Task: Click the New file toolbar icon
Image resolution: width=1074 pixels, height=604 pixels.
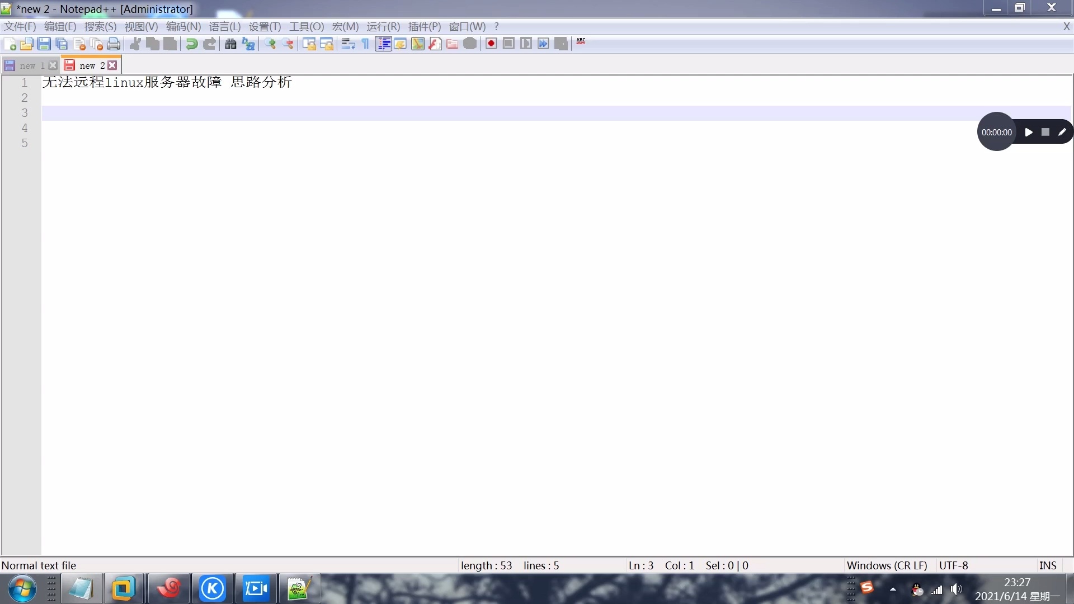Action: pos(10,44)
